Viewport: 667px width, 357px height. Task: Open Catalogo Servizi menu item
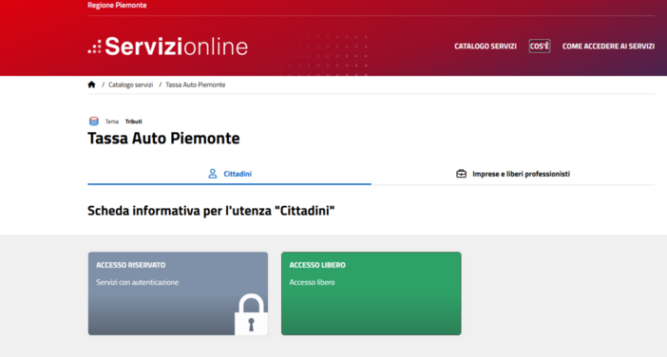click(x=486, y=46)
